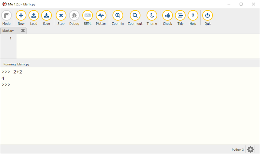Zoom-out the editor text
This screenshot has height=154, width=260.
(135, 18)
